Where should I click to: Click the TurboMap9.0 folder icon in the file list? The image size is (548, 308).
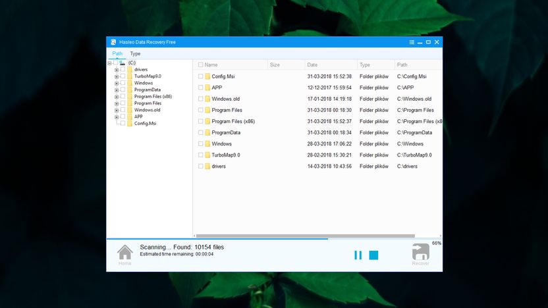tap(207, 155)
